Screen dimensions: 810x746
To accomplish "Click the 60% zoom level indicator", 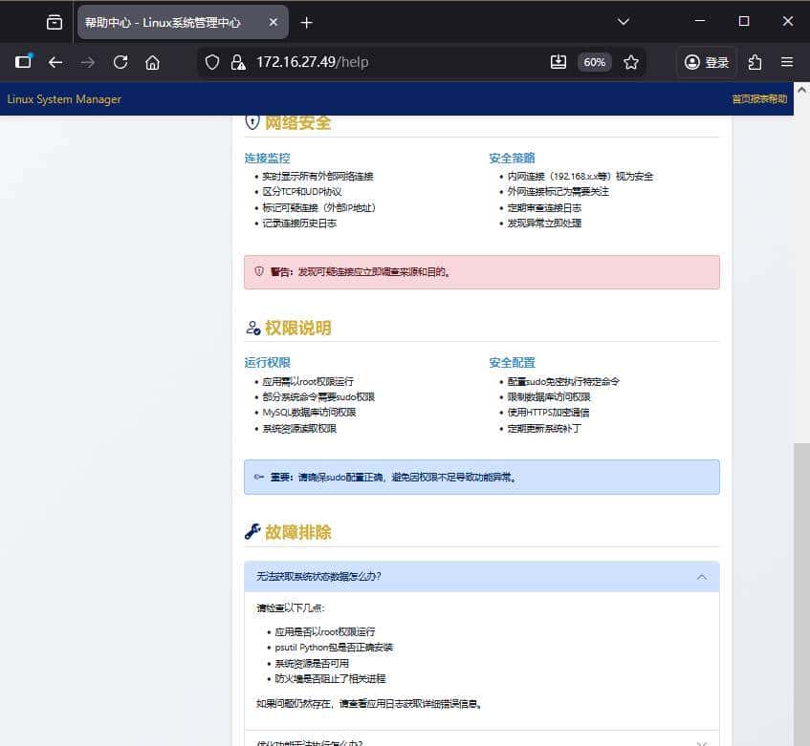I will (595, 61).
